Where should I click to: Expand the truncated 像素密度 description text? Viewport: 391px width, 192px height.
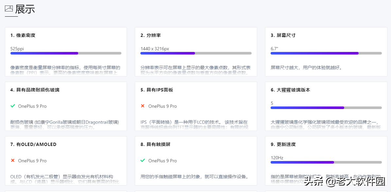(65, 70)
